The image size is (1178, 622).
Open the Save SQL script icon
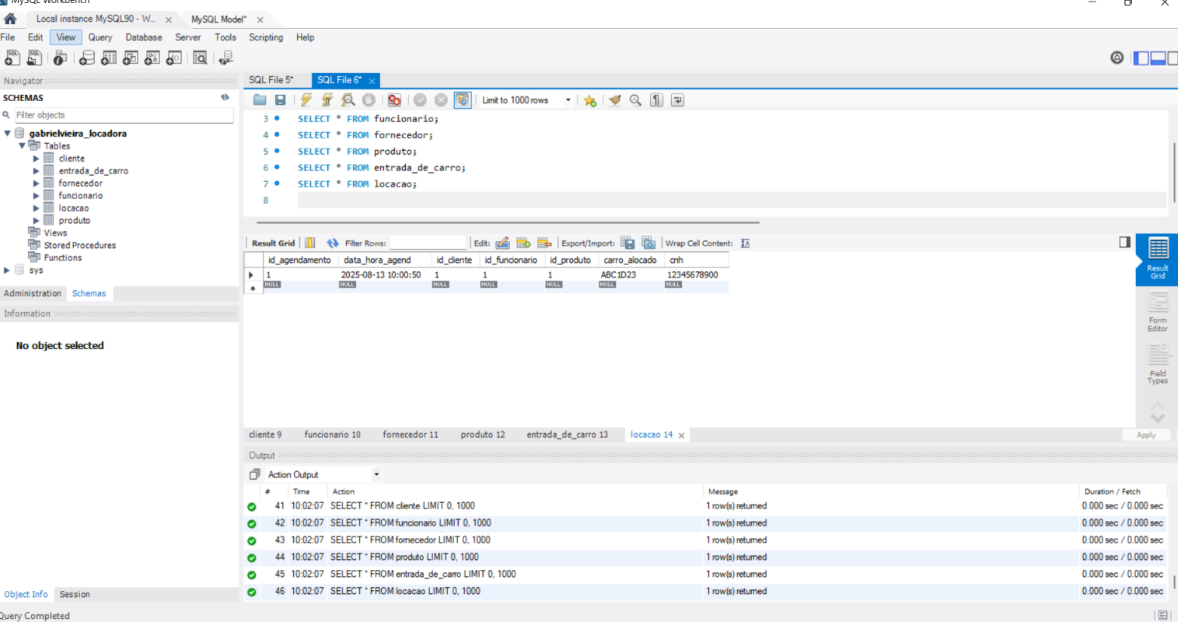pos(280,100)
